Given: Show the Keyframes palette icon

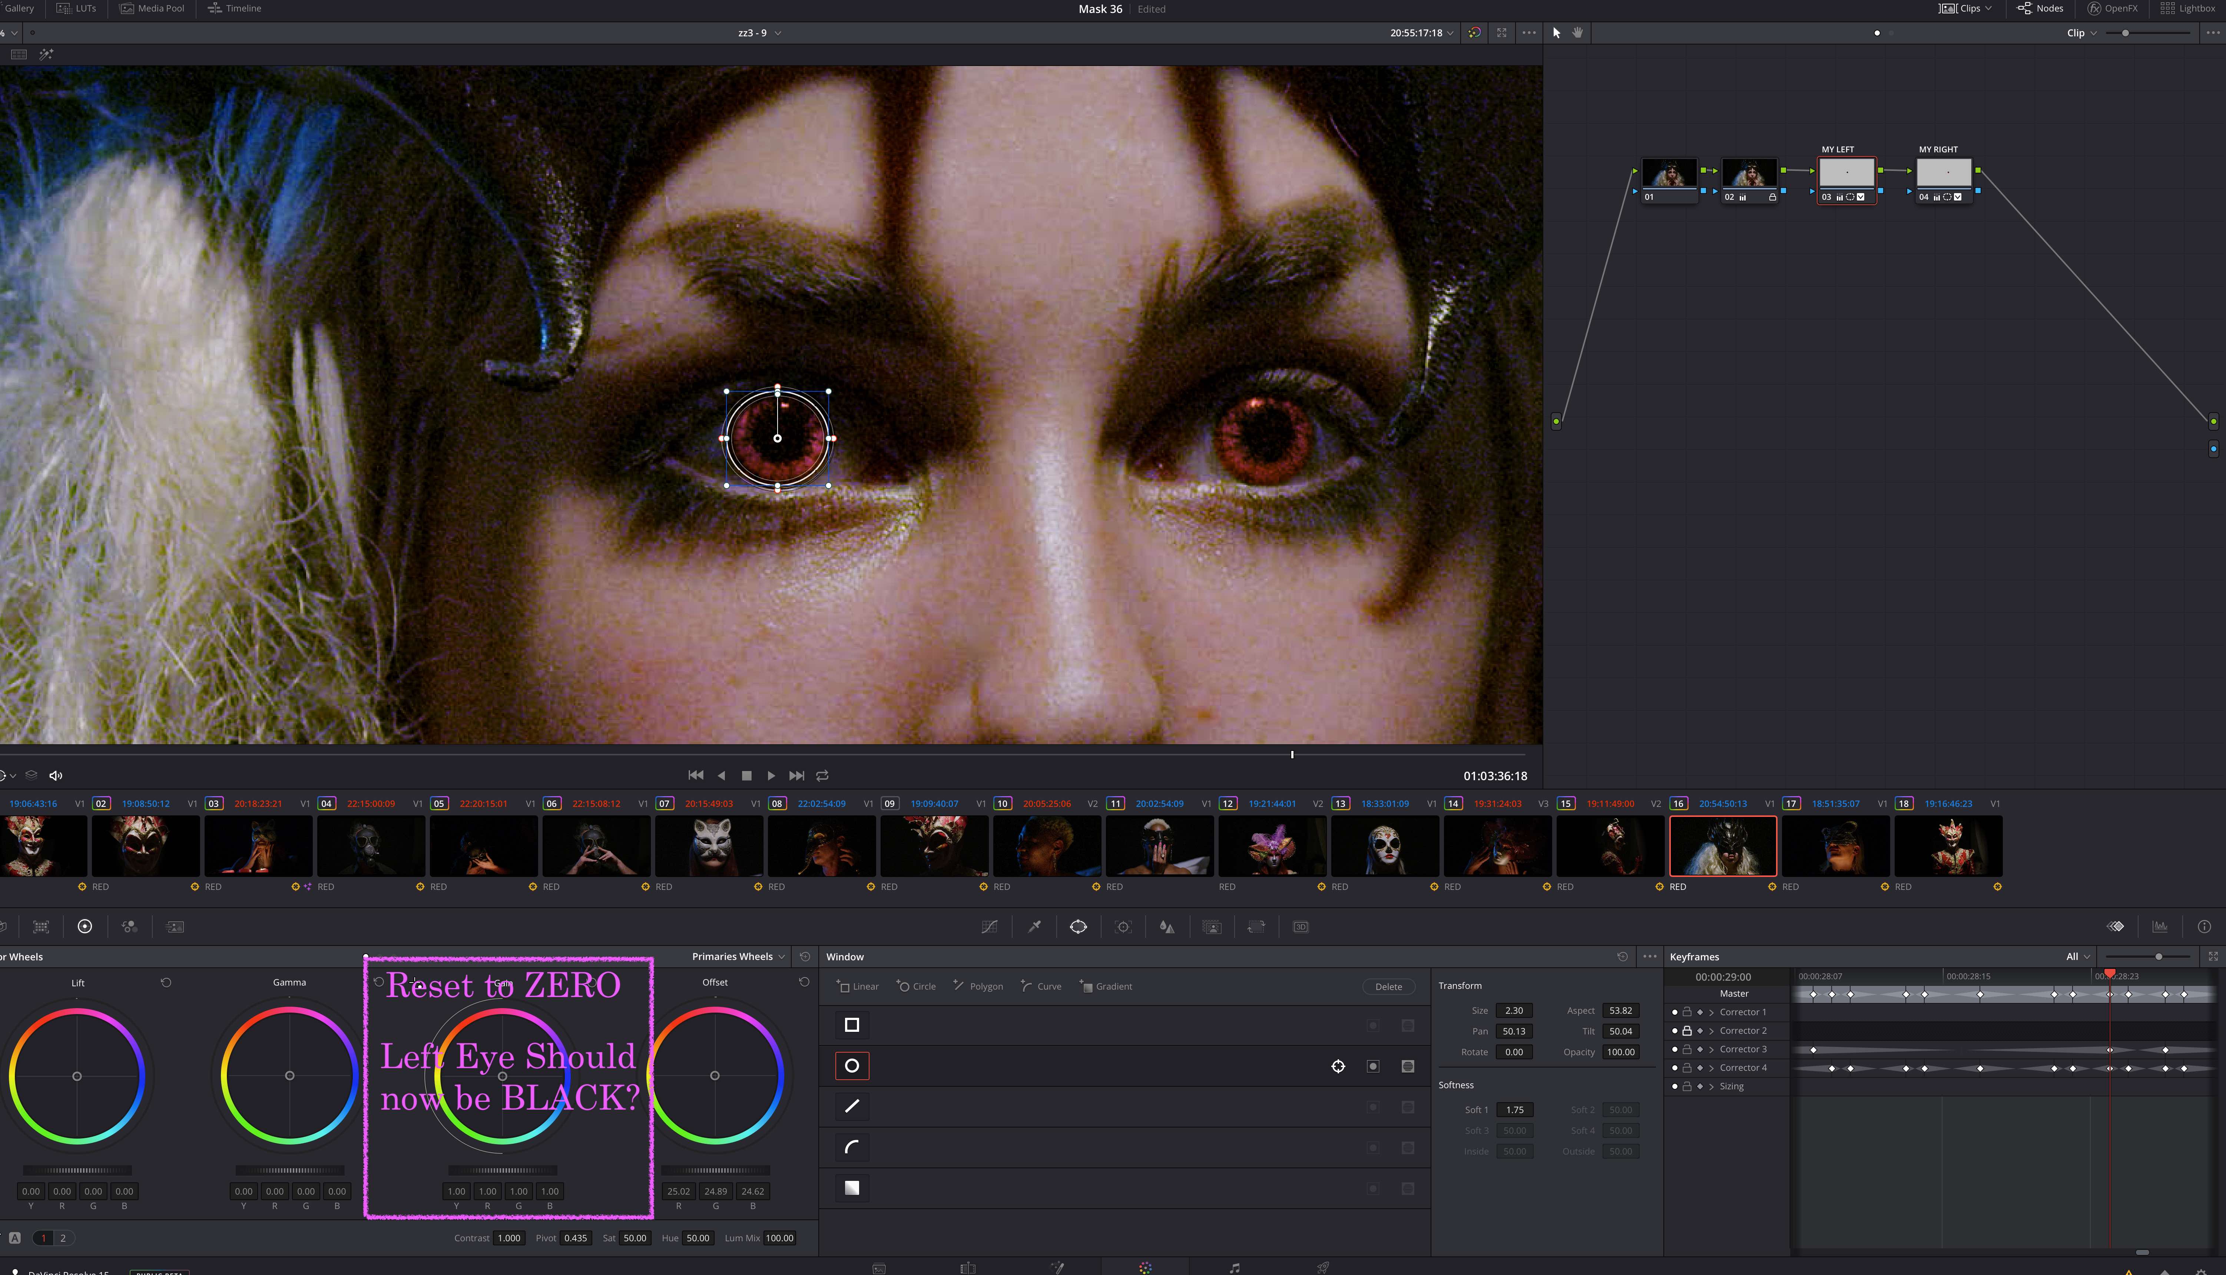Looking at the screenshot, I should (x=2116, y=927).
